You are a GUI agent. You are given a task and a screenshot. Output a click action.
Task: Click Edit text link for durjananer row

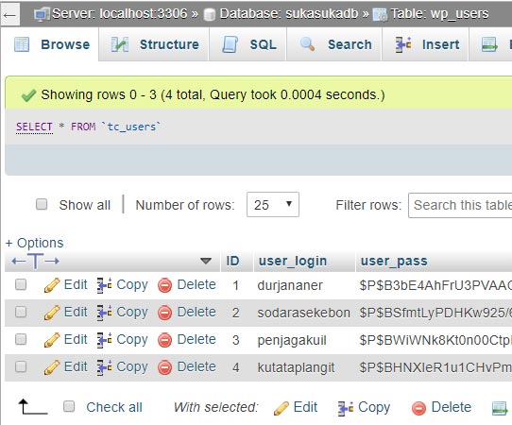(x=76, y=284)
